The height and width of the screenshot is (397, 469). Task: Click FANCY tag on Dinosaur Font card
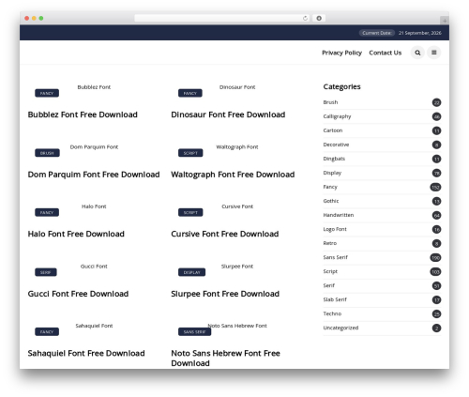[190, 93]
